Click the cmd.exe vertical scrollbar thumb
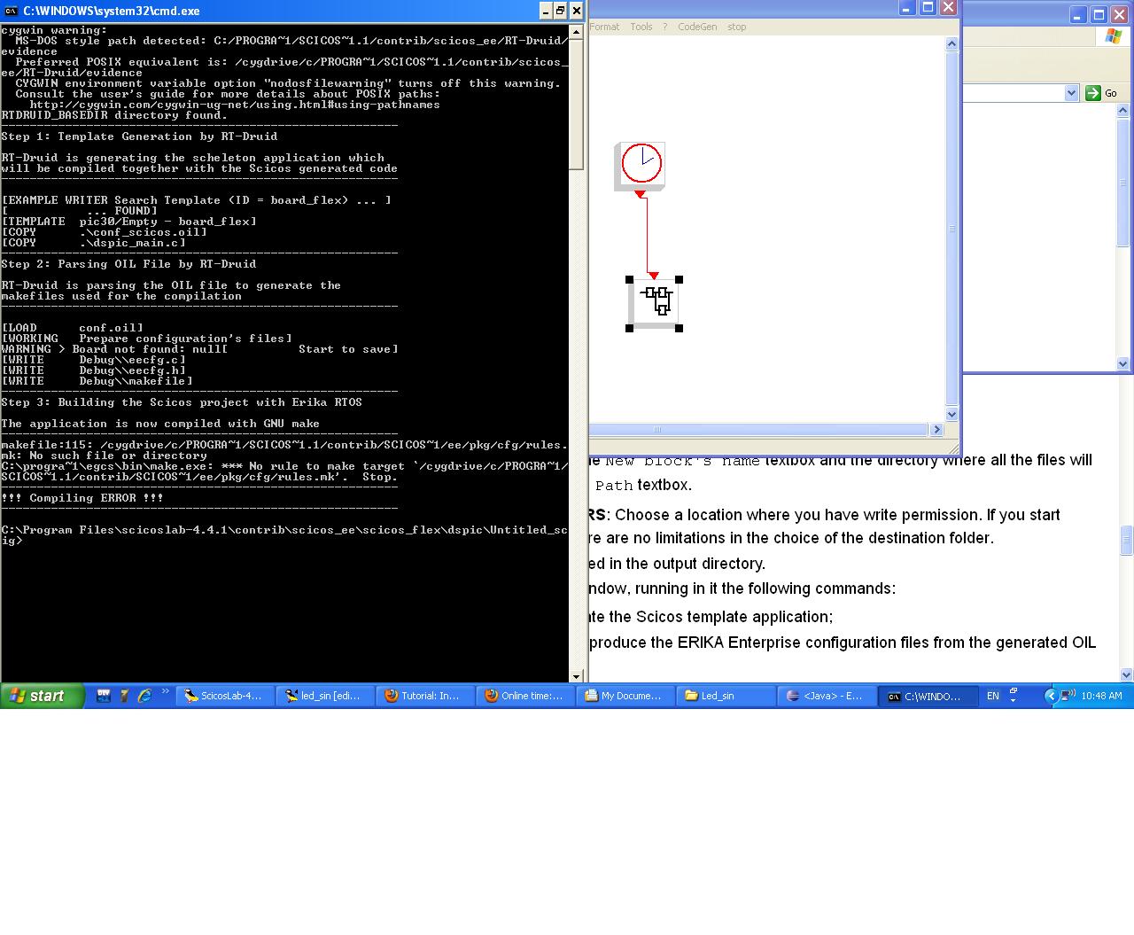The image size is (1134, 935). pos(577,104)
